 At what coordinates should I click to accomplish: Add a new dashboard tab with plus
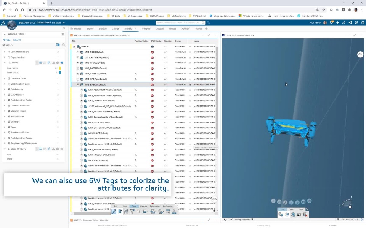[206, 29]
